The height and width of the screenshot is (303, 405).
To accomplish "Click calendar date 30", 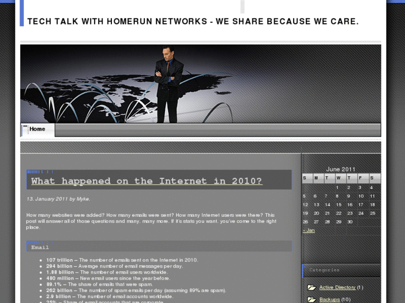I will 350,222.
